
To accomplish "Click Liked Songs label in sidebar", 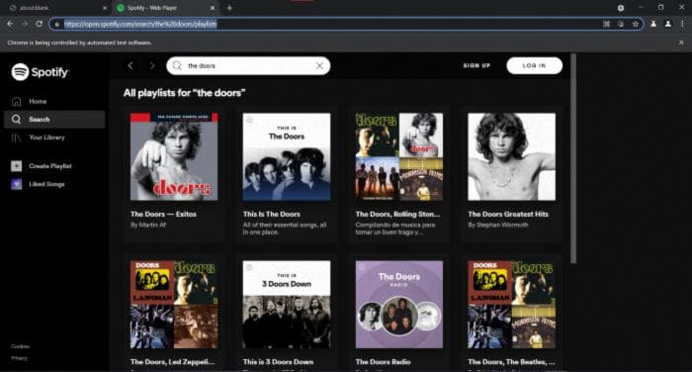I will pos(46,184).
